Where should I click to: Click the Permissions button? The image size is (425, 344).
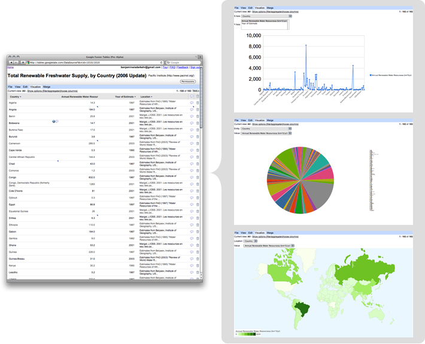(x=188, y=81)
